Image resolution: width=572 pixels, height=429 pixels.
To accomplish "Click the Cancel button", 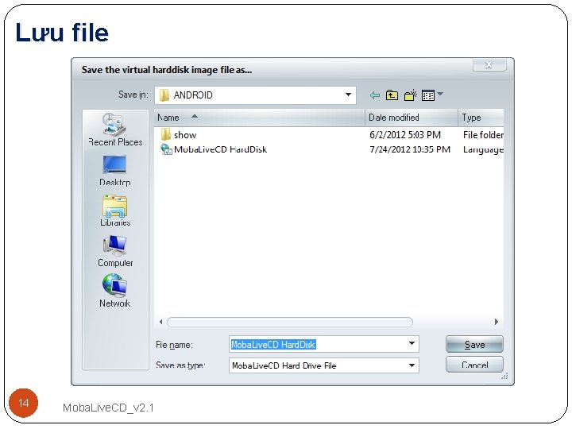I will [474, 365].
